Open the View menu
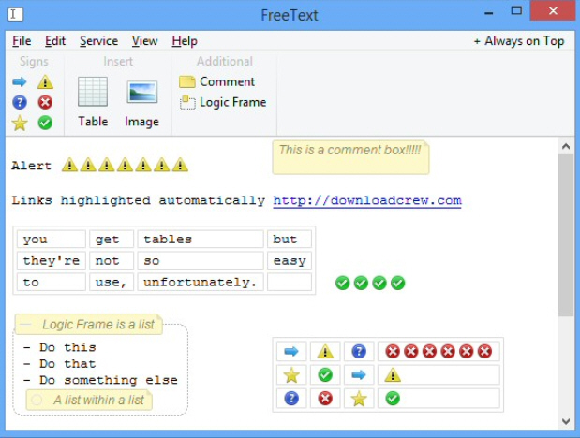The width and height of the screenshot is (580, 438). [x=144, y=40]
